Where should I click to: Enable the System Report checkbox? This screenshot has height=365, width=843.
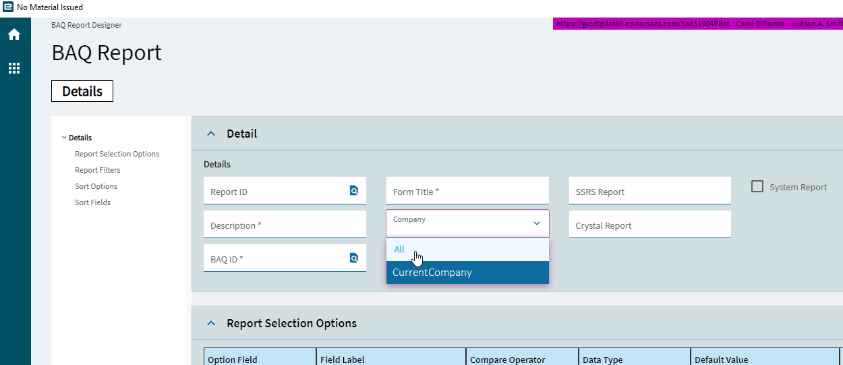click(757, 187)
